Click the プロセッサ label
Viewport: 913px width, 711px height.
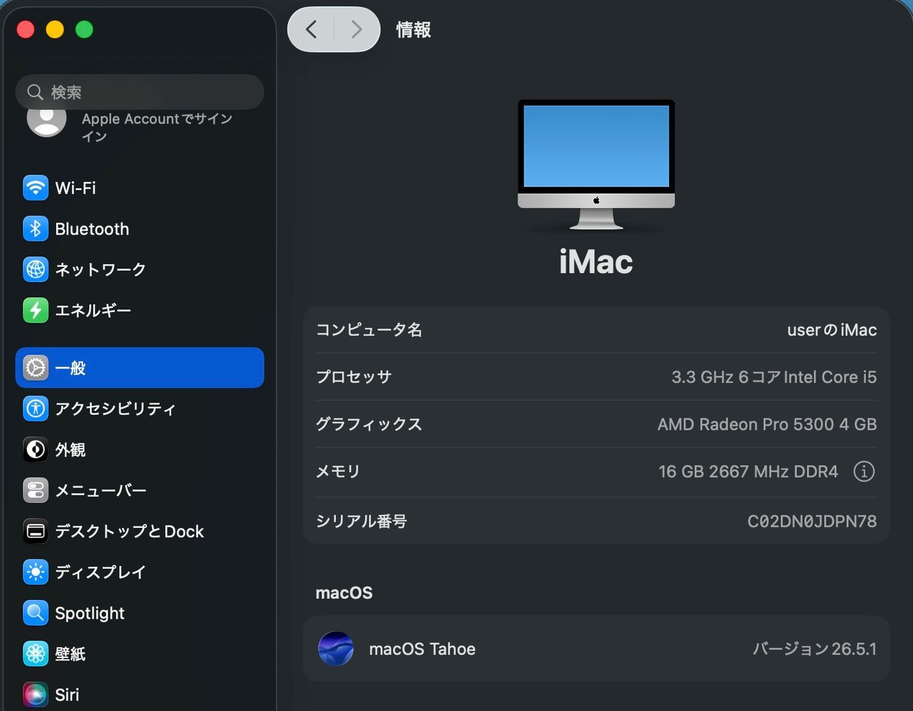point(354,377)
